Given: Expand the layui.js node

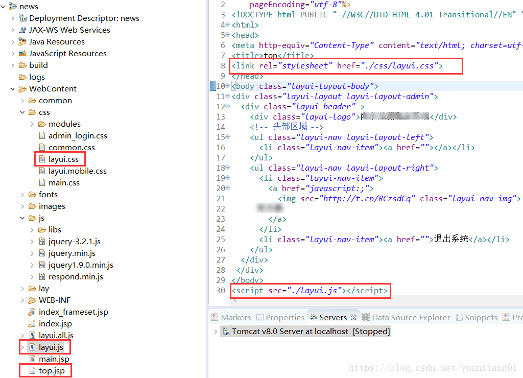Looking at the screenshot, I should [22, 347].
